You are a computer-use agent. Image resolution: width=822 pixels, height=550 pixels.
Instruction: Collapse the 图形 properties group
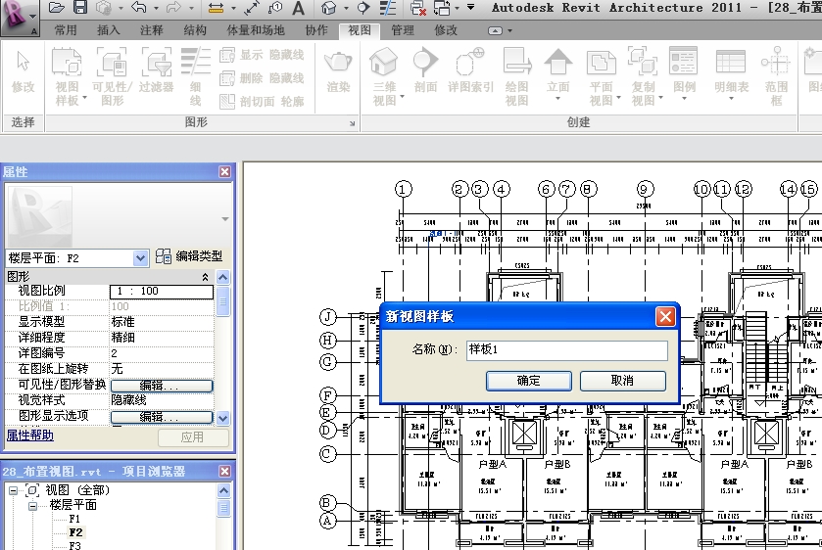pos(204,277)
